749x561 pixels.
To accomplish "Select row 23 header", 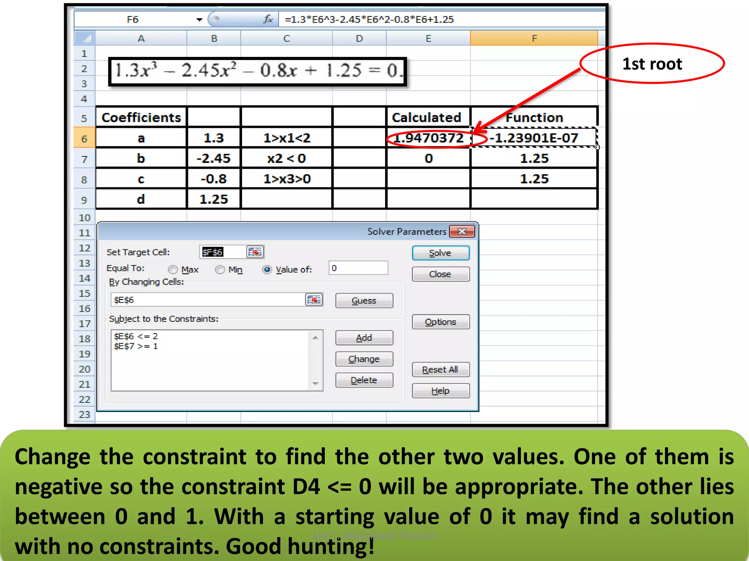I will pyautogui.click(x=84, y=415).
